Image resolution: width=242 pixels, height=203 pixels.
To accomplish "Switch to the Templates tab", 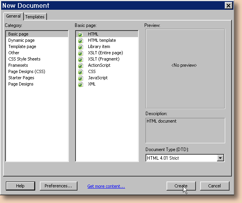I will pos(35,17).
